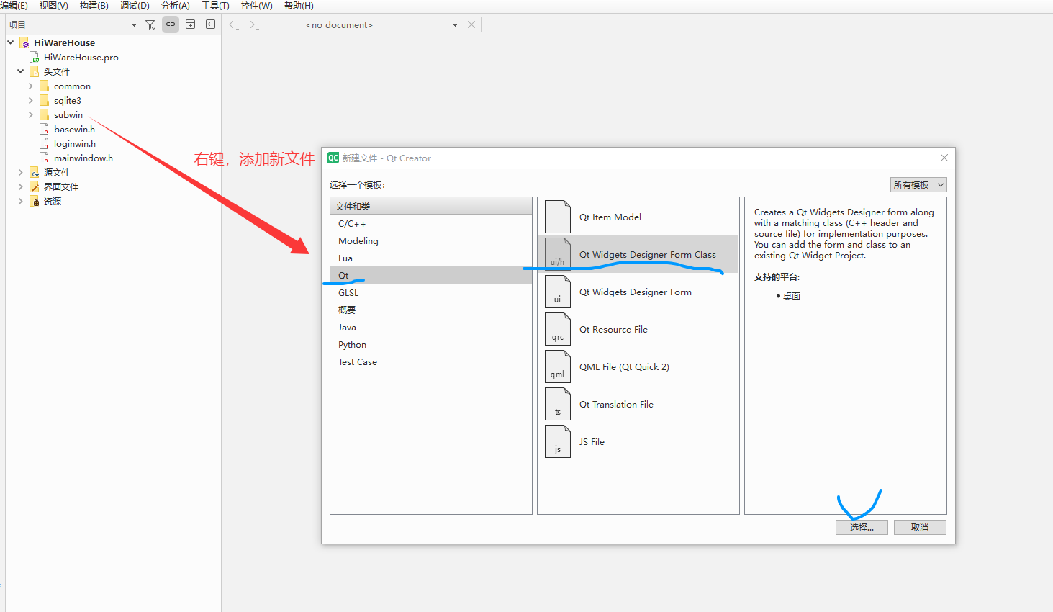The width and height of the screenshot is (1053, 612).
Task: Select the HiWareHouse.pro file
Action: tap(81, 57)
